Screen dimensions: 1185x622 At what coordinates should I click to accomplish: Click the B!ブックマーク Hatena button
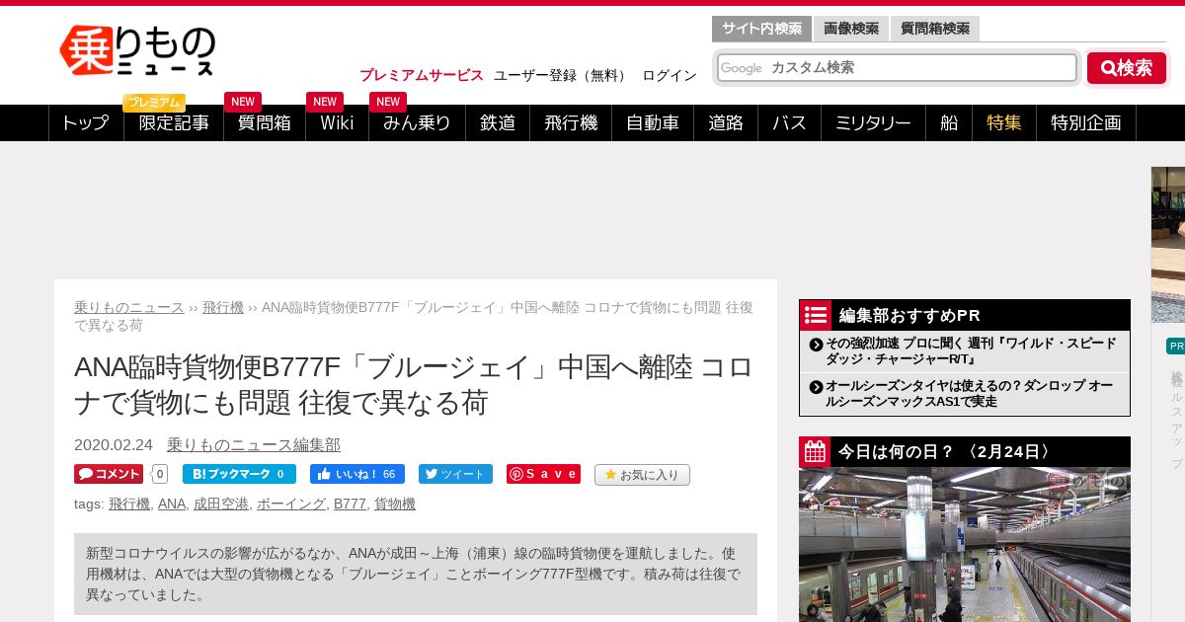239,474
